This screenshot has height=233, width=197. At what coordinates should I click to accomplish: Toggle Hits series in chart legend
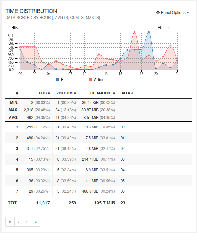pos(64,80)
